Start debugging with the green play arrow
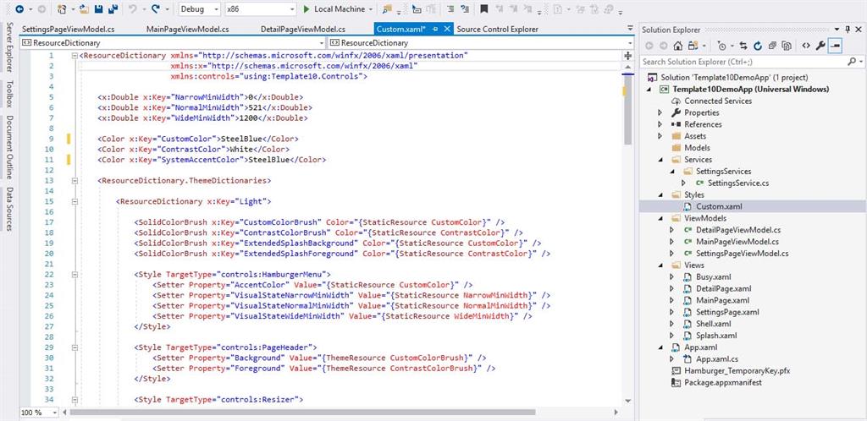 tap(307, 8)
